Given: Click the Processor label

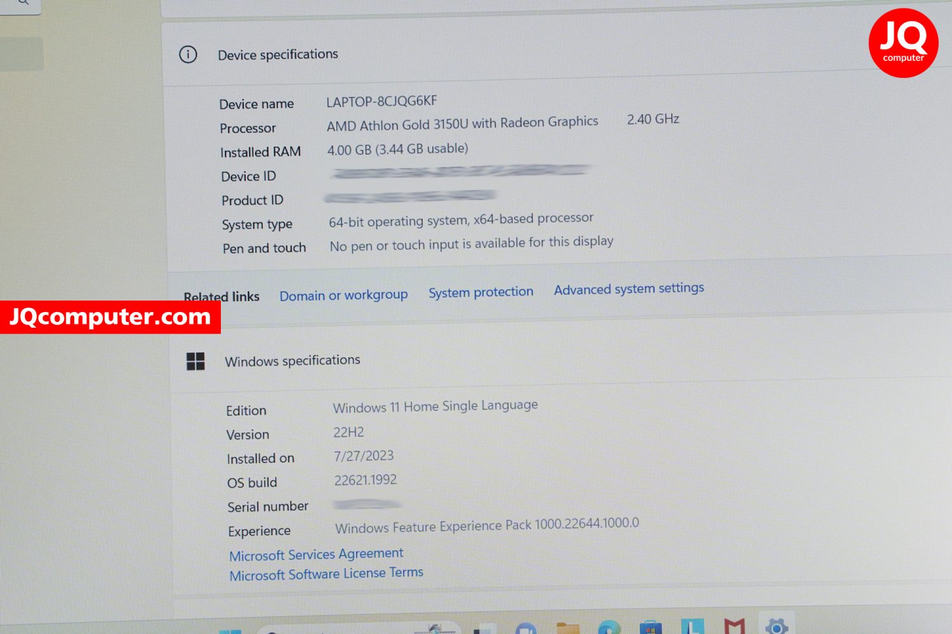Looking at the screenshot, I should [x=248, y=128].
